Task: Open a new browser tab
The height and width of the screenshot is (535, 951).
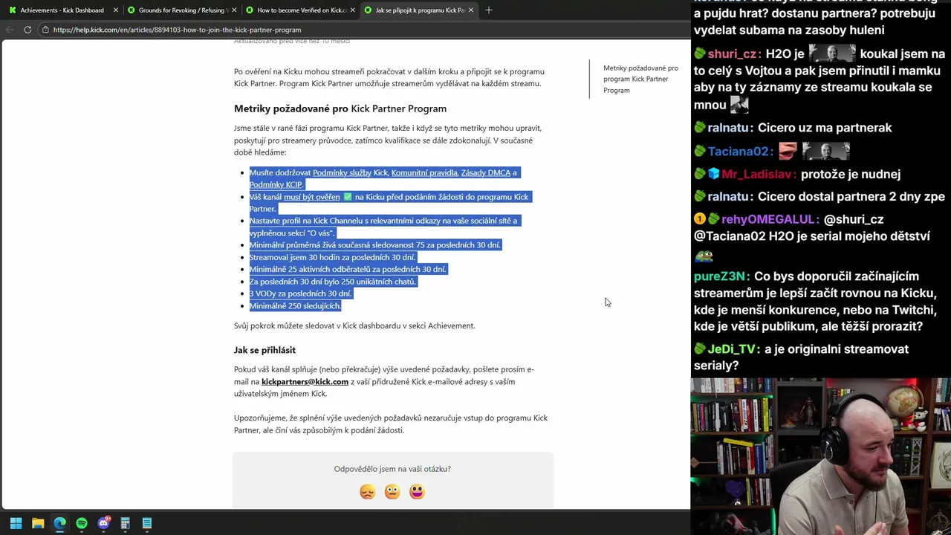Action: tap(489, 10)
